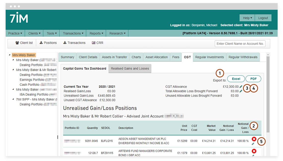The image size is (283, 161).
Task: Select Cash Portfolio in the client tree
Action: pyautogui.click(x=29, y=85)
